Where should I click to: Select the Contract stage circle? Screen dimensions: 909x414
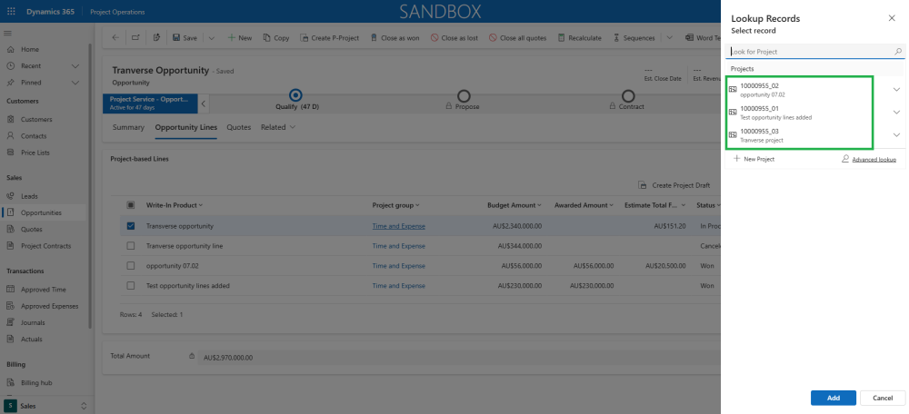click(x=628, y=95)
